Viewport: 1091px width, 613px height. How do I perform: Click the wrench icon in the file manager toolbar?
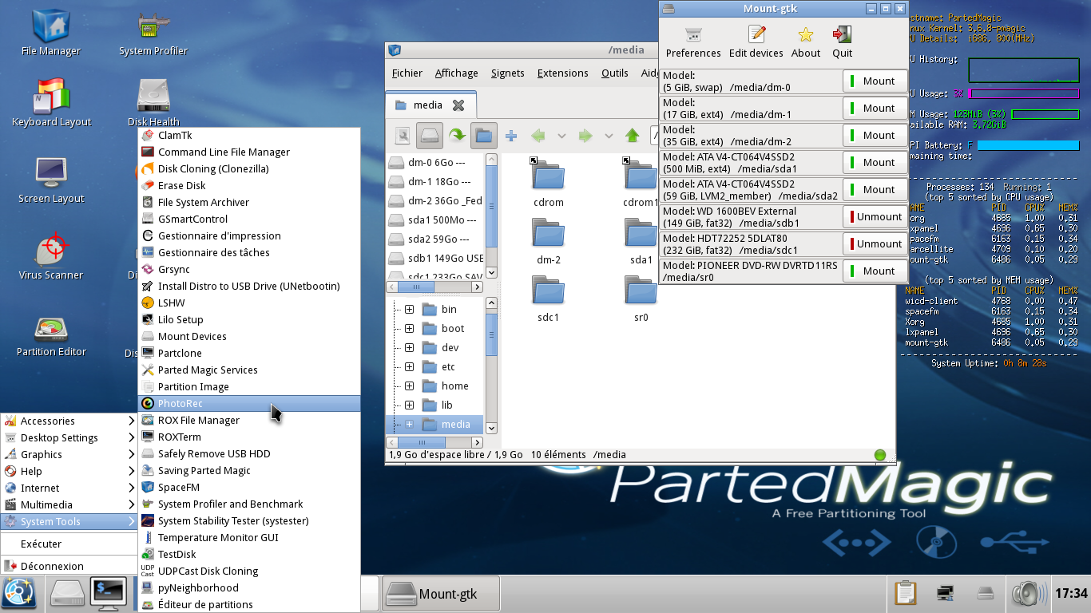(403, 136)
